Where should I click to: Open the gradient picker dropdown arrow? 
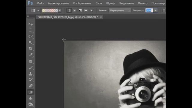60,10
